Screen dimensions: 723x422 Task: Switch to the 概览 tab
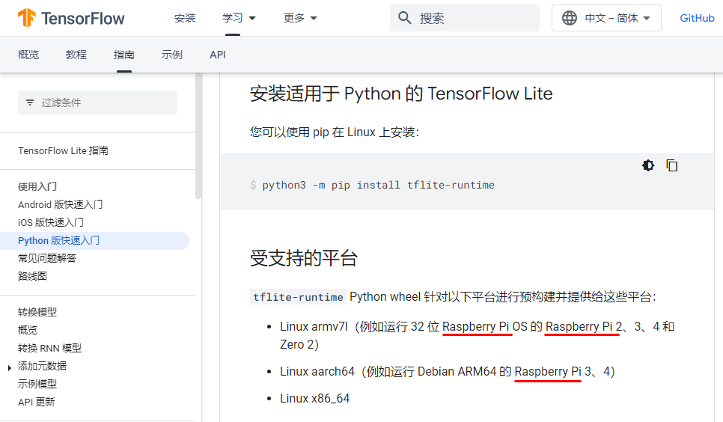tap(28, 55)
